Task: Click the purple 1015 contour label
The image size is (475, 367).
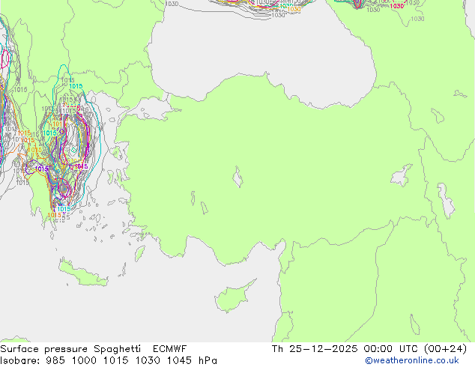Action: point(42,169)
